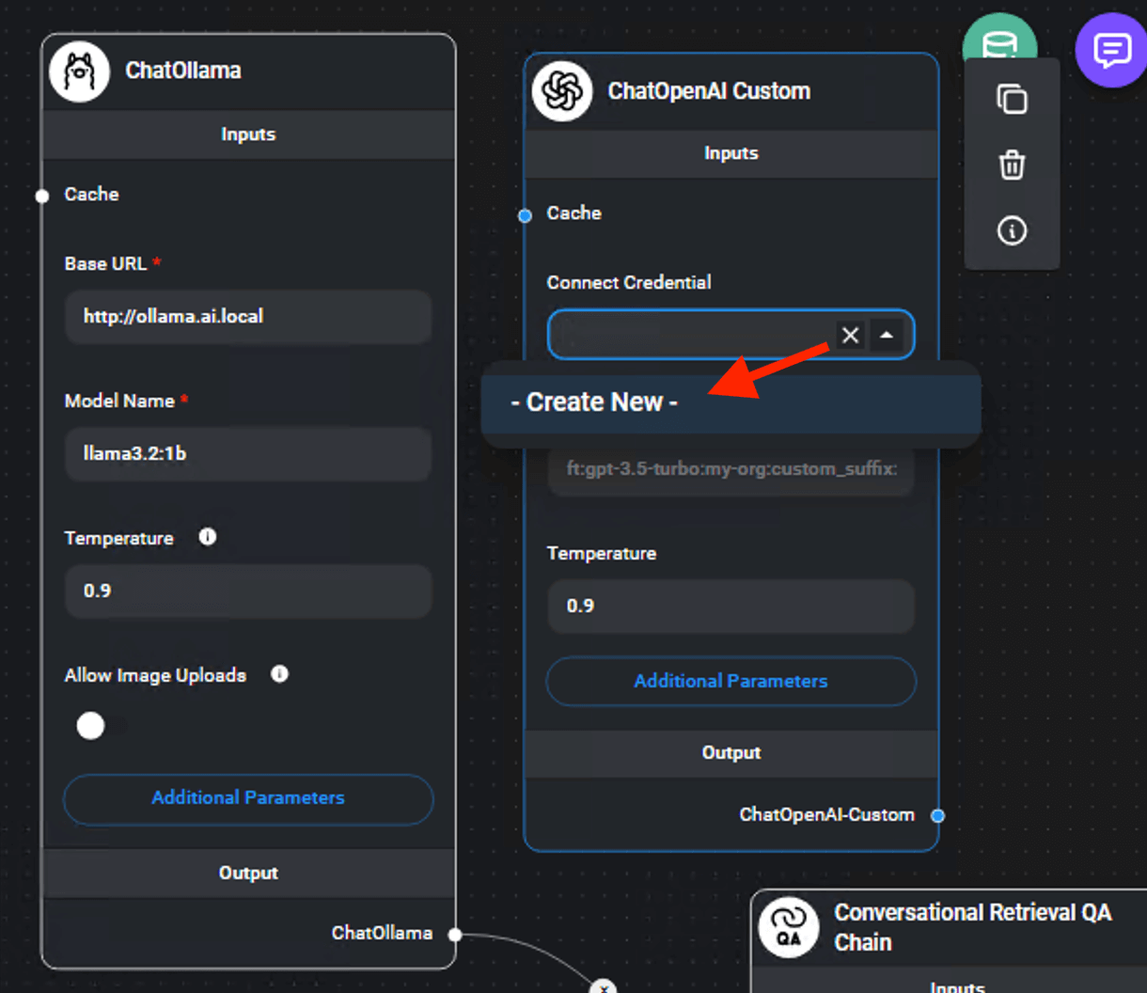Image resolution: width=1147 pixels, height=993 pixels.
Task: Collapse the Connect Credential dropdown arrow
Action: (x=887, y=335)
